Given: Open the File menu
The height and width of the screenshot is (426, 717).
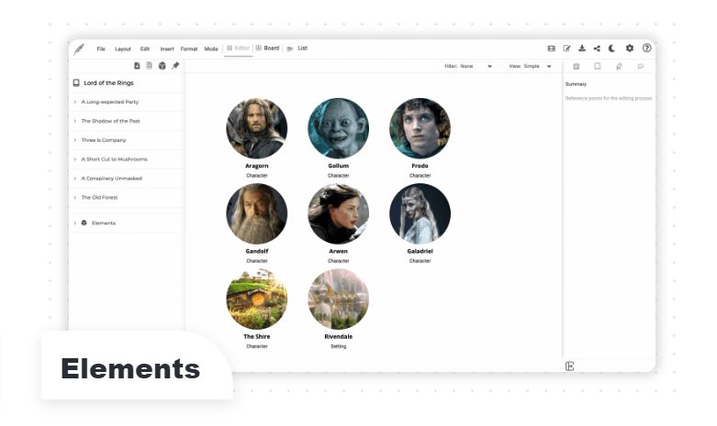Looking at the screenshot, I should click(101, 49).
